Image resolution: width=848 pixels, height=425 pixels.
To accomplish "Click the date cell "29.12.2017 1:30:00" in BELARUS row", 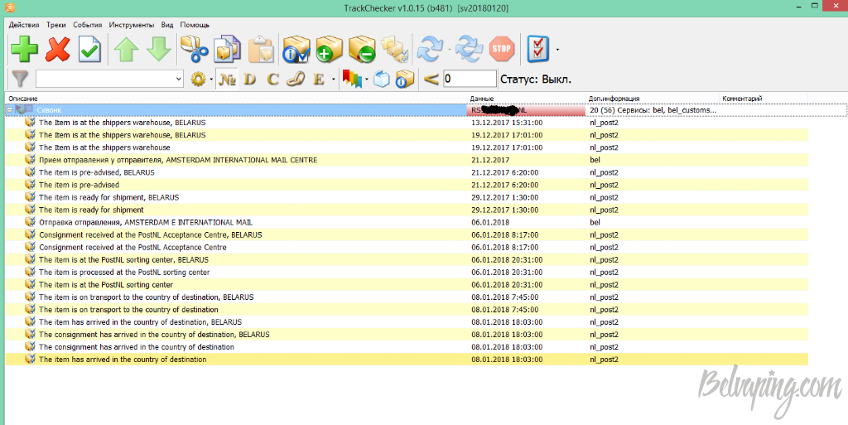I will tap(504, 197).
